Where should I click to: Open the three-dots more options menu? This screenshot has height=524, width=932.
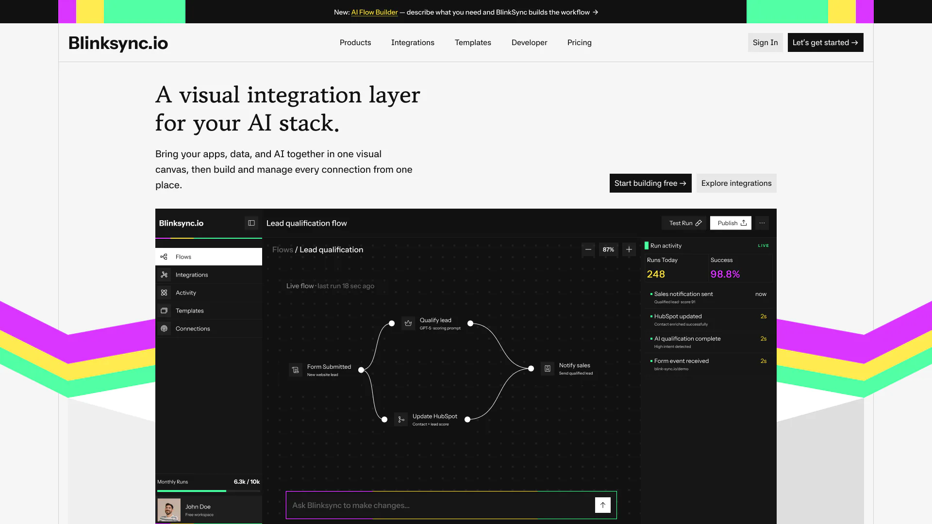762,223
